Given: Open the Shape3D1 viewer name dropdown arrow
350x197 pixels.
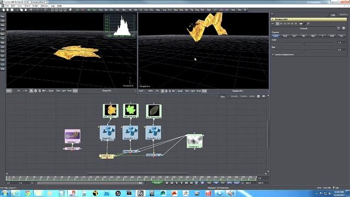Looking at the screenshot, I should 135,91.
